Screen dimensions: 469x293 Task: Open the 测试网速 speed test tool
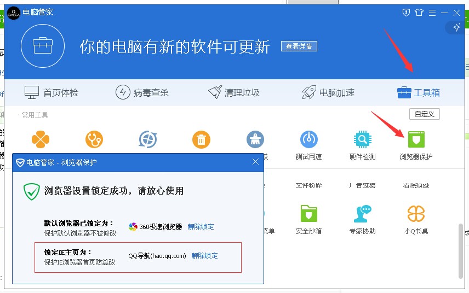(x=308, y=145)
